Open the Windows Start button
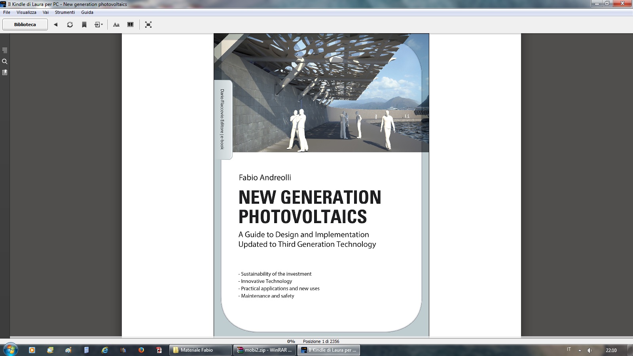The width and height of the screenshot is (633, 356). coord(10,350)
